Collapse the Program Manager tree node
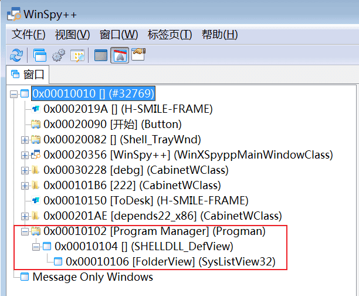 (25, 231)
